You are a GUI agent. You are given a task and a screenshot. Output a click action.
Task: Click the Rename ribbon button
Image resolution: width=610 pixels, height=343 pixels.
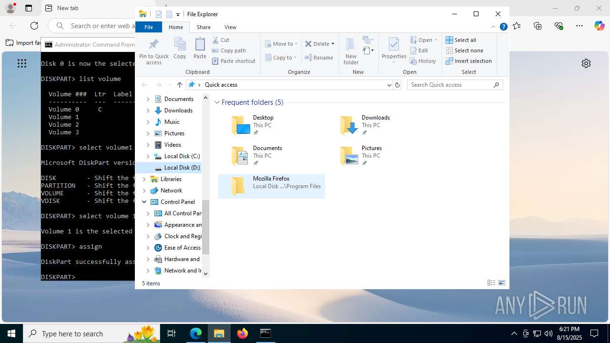319,58
